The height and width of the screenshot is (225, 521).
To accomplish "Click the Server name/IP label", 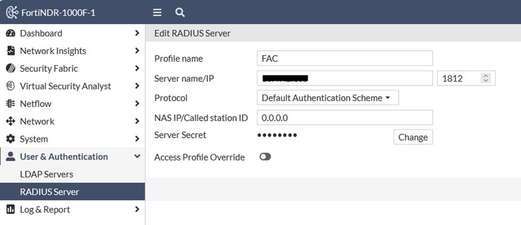I will pyautogui.click(x=185, y=79).
